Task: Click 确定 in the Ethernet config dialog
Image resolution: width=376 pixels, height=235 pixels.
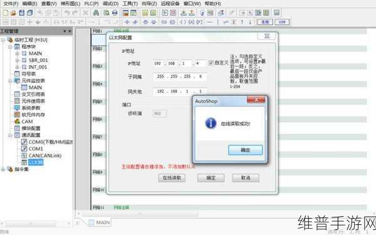Action: point(211,178)
